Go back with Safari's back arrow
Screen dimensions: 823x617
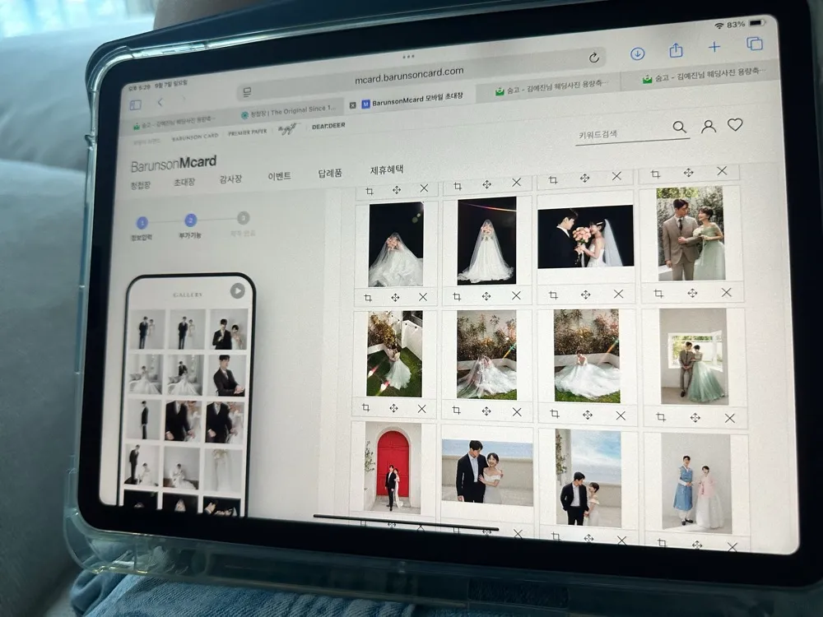pyautogui.click(x=160, y=102)
